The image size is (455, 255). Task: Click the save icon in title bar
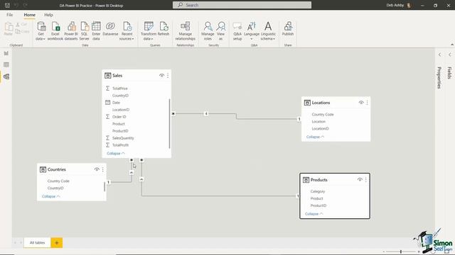(x=7, y=5)
